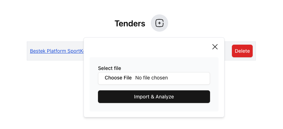Screen dimensions: 283x129
Task: Dismiss the file import popup
Action: (x=215, y=47)
